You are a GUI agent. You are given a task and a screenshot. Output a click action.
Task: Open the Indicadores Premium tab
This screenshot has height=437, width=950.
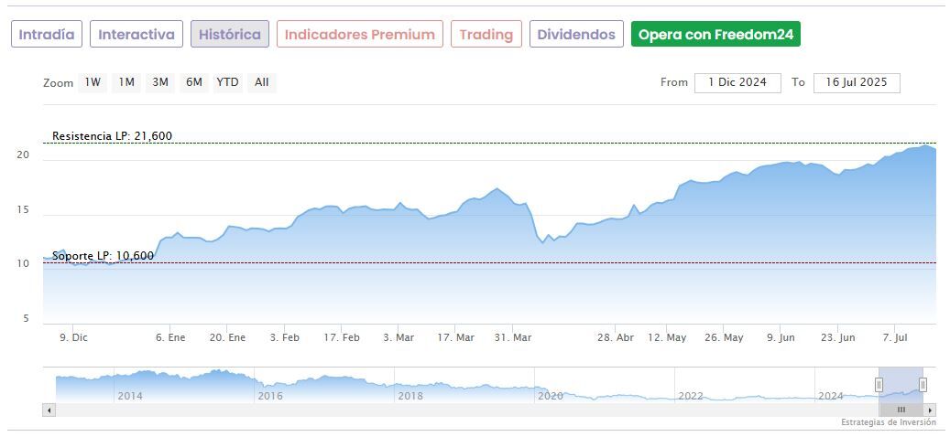click(359, 35)
